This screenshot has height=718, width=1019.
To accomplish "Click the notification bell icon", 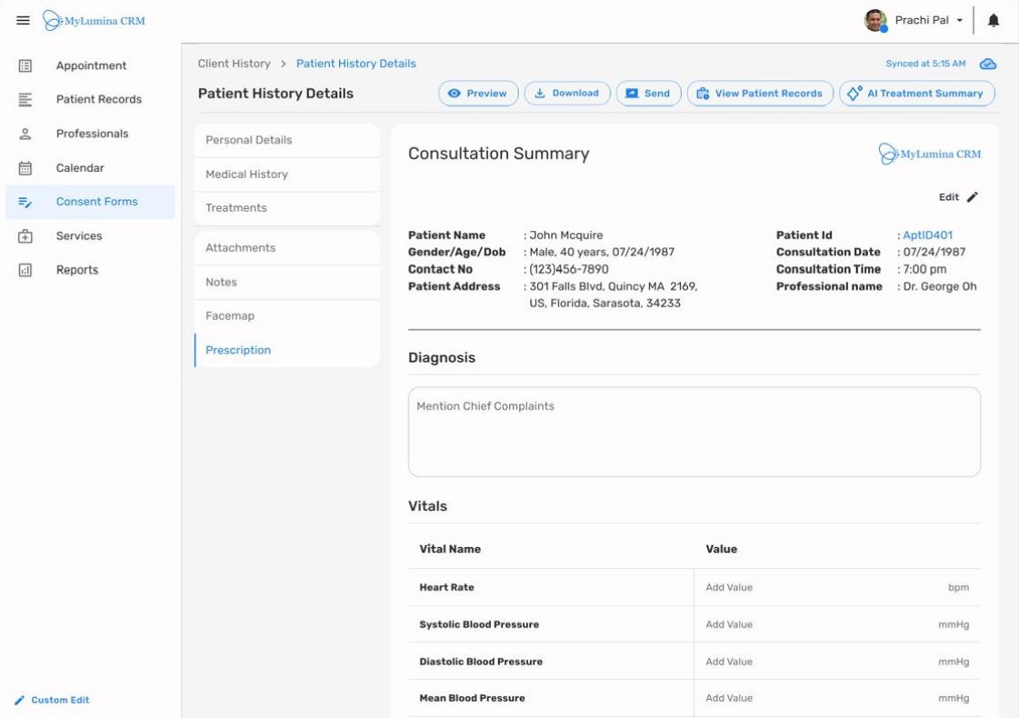I will coord(993,19).
